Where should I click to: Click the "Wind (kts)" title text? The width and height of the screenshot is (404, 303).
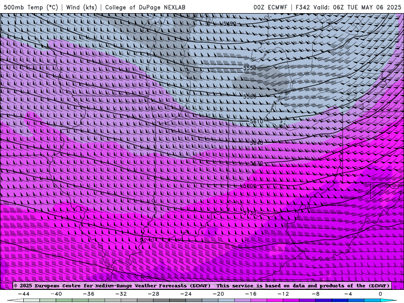pyautogui.click(x=81, y=7)
